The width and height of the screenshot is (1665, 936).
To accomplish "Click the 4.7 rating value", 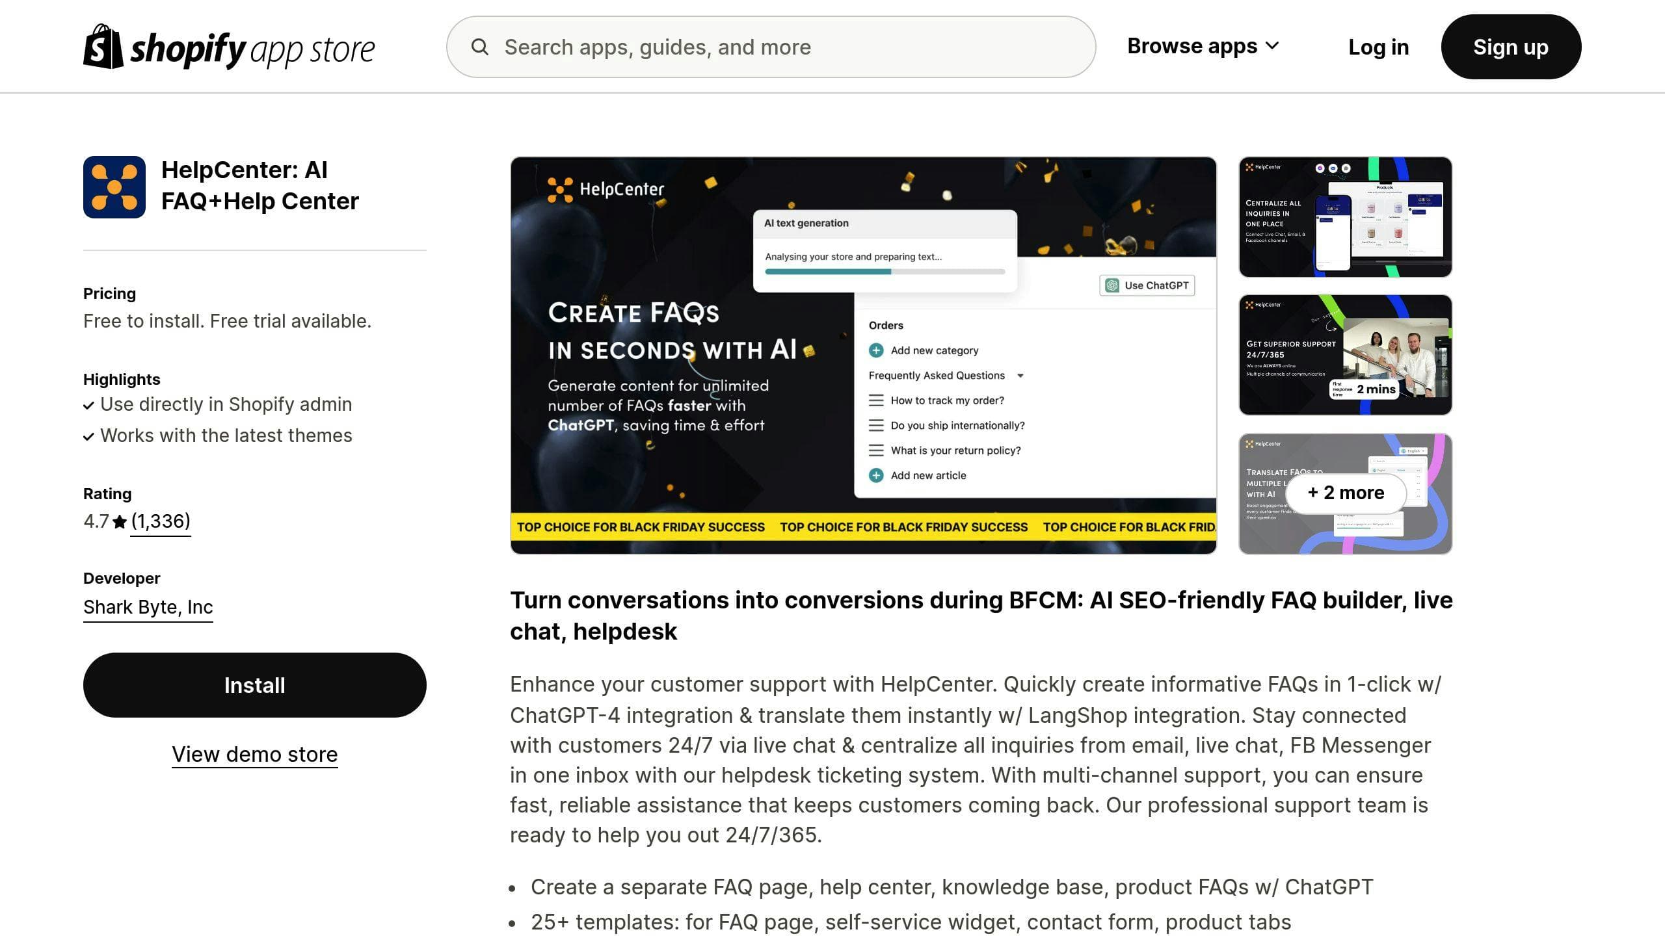I will [x=96, y=521].
